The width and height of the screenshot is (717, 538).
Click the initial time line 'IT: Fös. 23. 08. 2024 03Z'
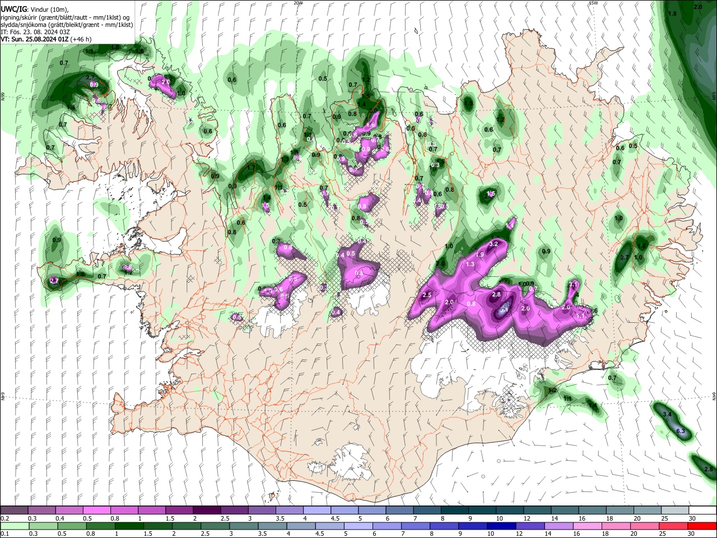[x=35, y=32]
